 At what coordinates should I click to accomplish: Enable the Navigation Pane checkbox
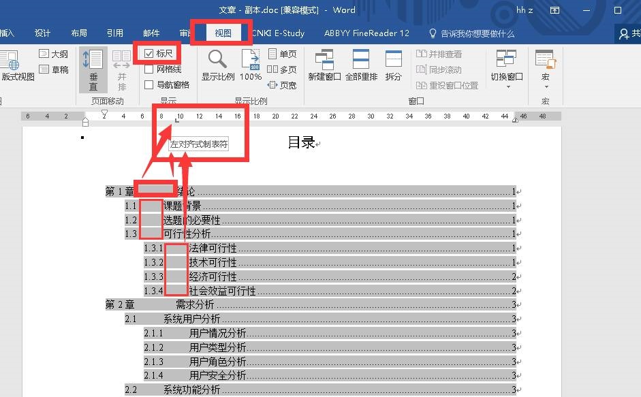click(148, 84)
